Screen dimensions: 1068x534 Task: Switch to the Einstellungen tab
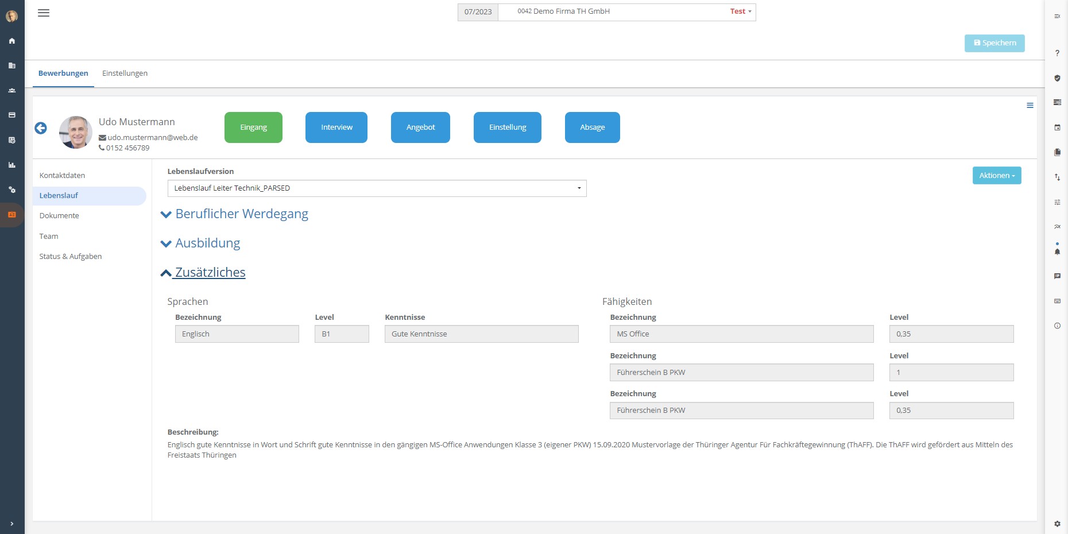[x=125, y=73]
